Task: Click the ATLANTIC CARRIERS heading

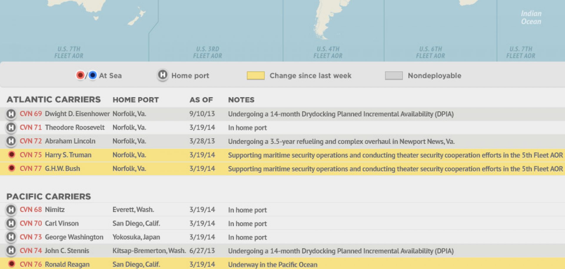Action: click(x=54, y=99)
